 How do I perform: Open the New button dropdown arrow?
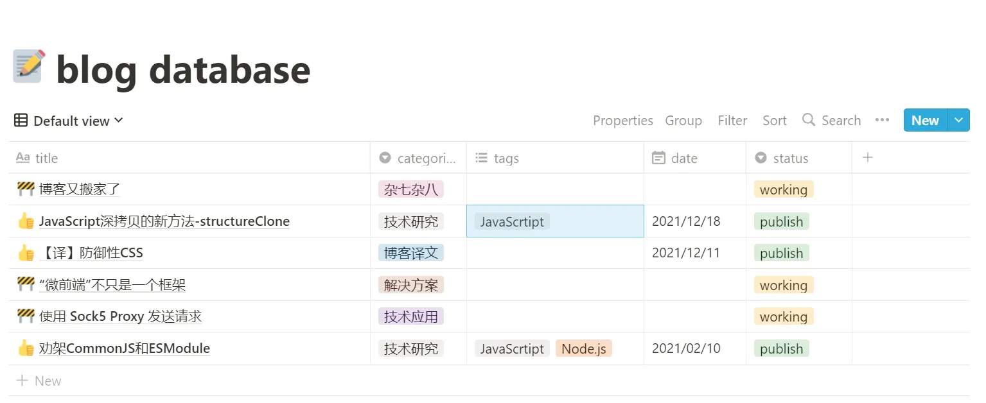point(958,120)
